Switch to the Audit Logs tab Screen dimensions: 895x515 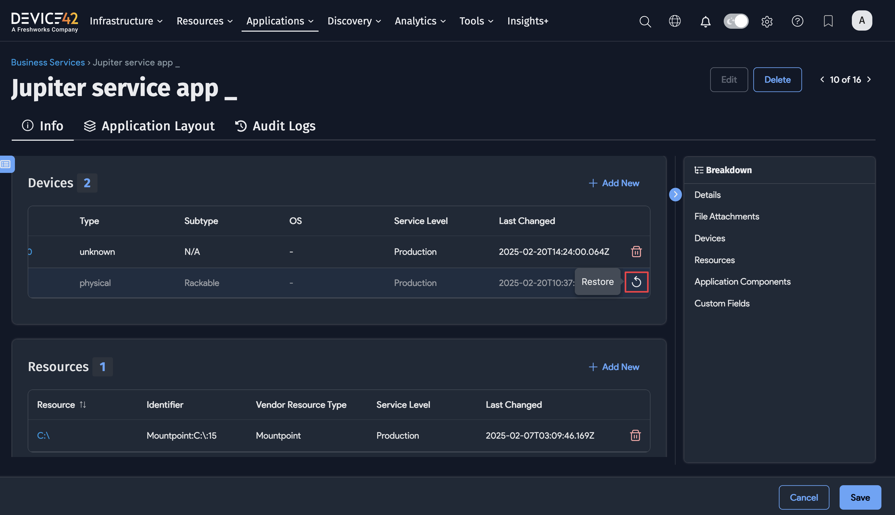coord(275,126)
